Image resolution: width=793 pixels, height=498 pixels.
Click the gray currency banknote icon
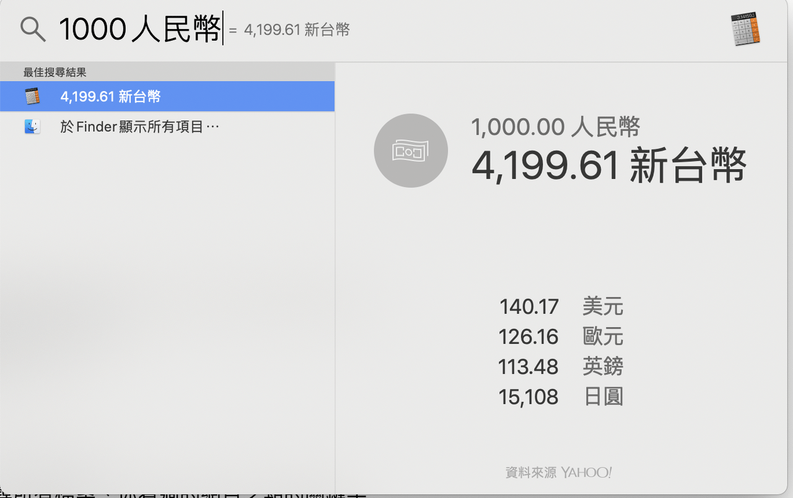coord(411,151)
